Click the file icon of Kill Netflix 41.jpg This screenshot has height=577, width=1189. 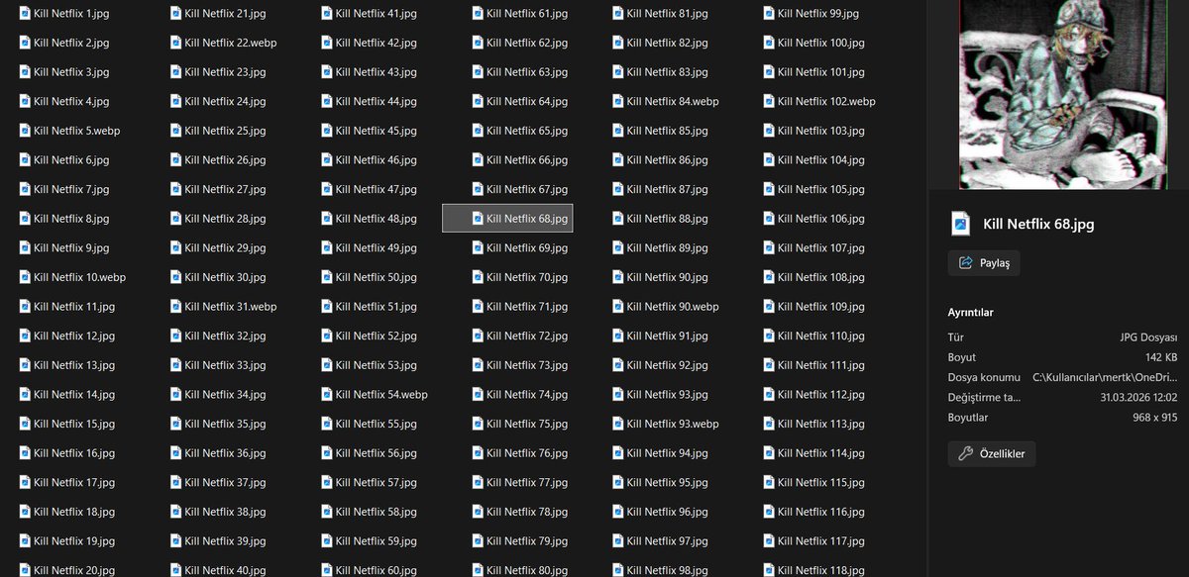(x=327, y=14)
